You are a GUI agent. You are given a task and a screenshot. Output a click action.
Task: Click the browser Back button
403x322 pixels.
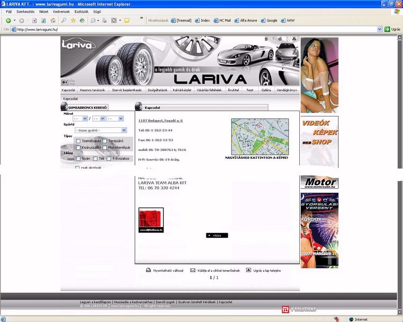coord(8,20)
